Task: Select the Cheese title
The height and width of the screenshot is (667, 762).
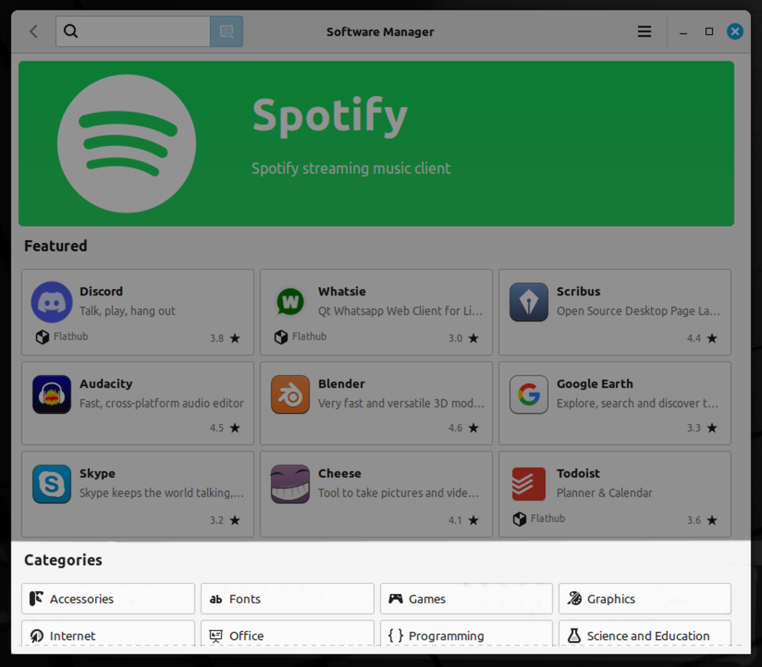Action: (340, 473)
